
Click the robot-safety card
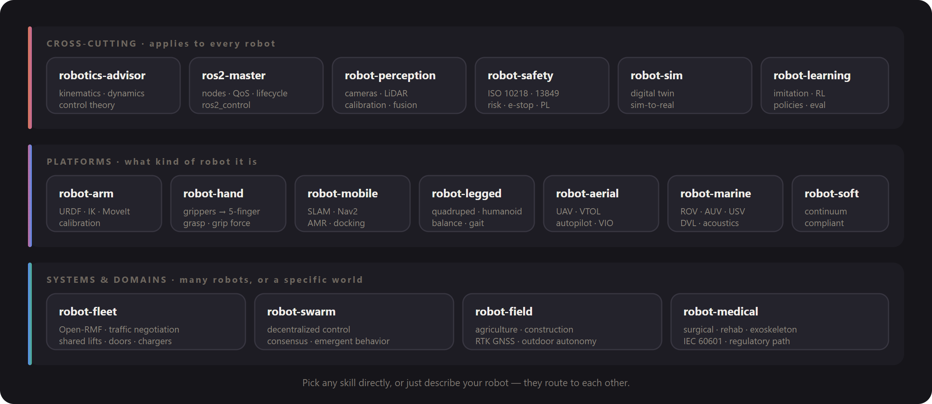[x=542, y=85]
